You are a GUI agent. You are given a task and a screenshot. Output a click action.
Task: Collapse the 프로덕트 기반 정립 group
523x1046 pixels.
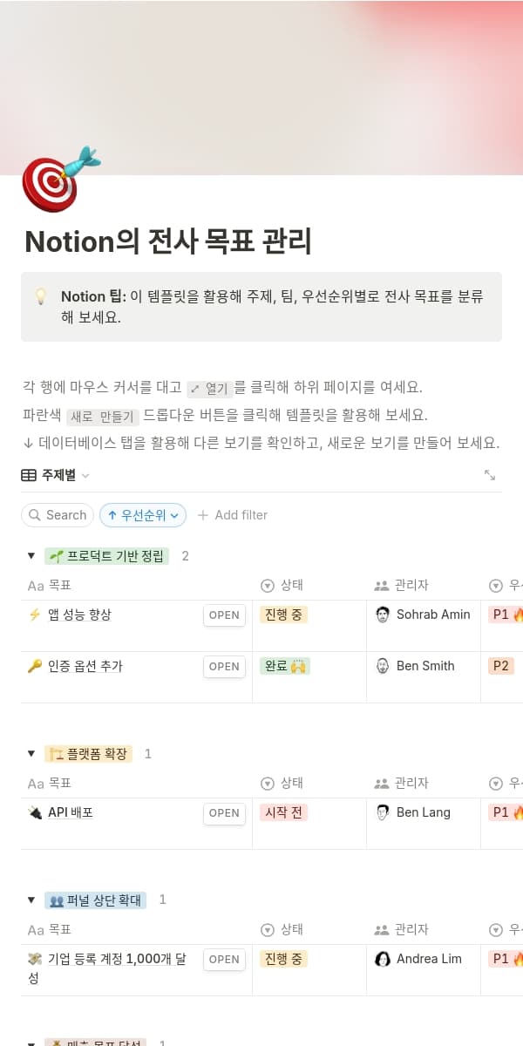[31, 556]
